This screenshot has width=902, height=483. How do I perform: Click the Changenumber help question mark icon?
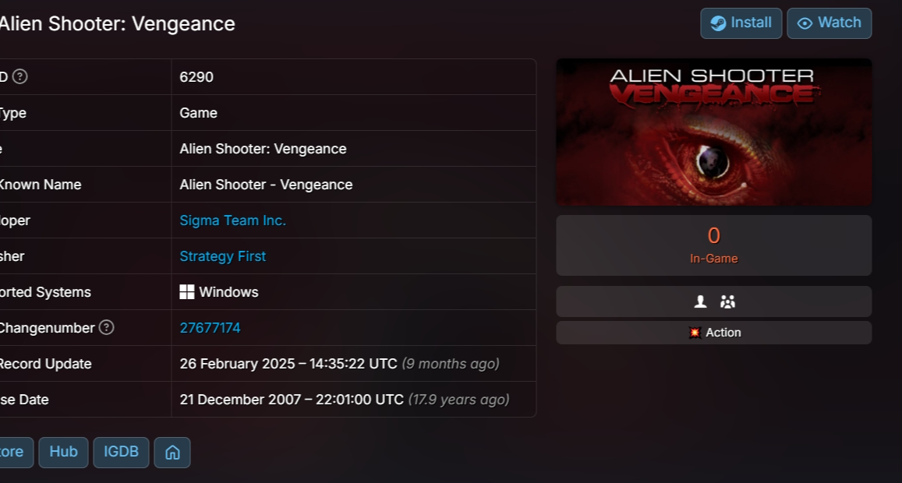click(107, 328)
